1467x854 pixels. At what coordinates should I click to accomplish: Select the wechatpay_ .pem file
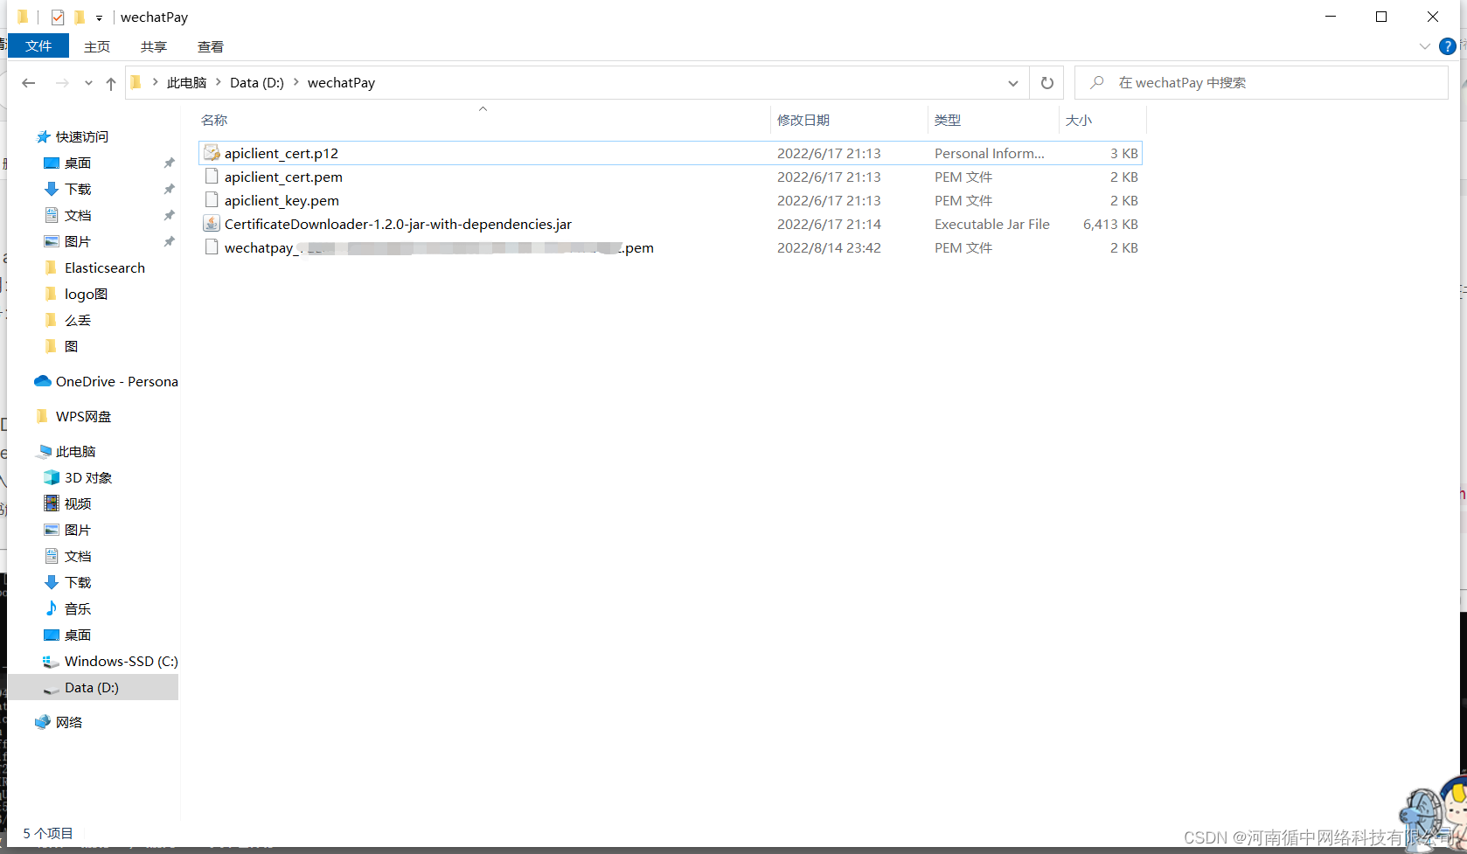click(439, 247)
